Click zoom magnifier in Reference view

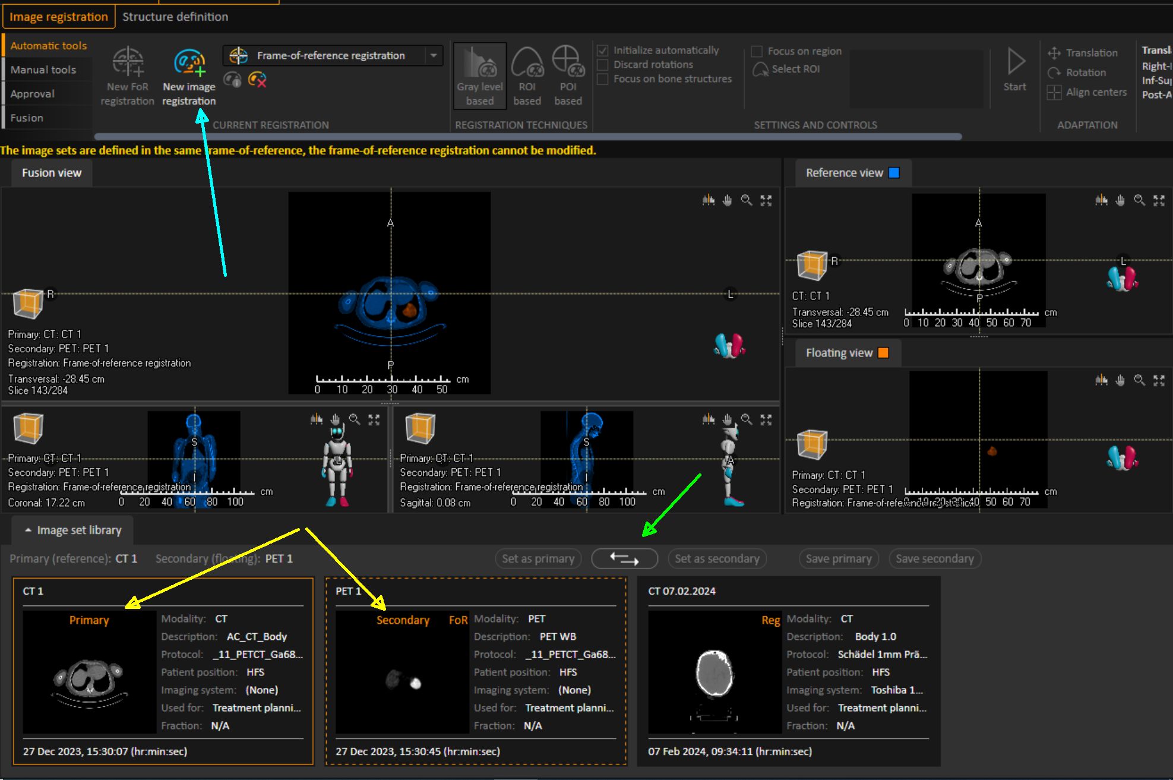tap(1139, 201)
